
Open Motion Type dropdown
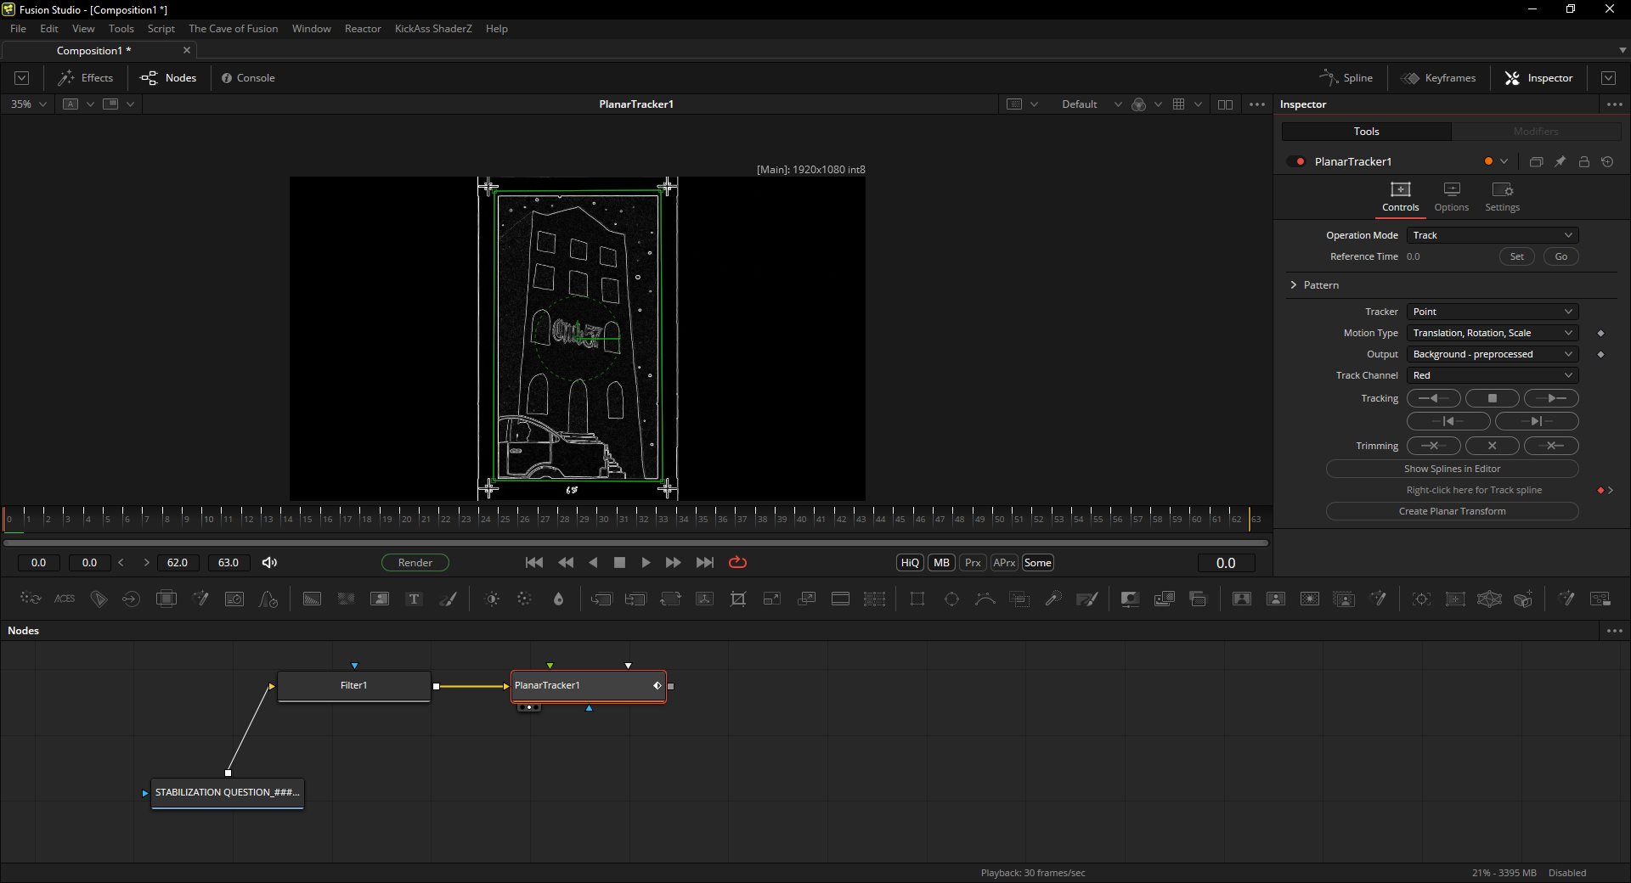pyautogui.click(x=1493, y=333)
